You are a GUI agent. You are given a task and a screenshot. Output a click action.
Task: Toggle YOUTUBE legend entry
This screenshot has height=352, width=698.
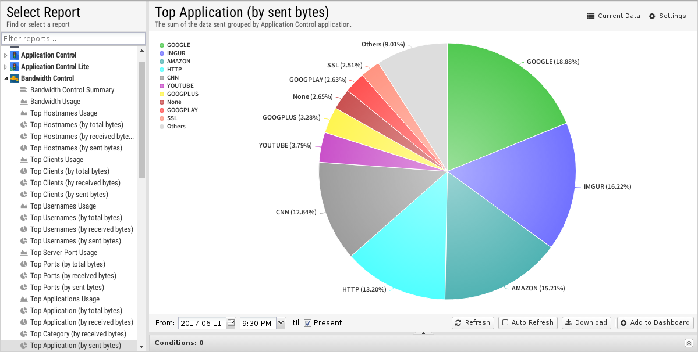tap(177, 85)
